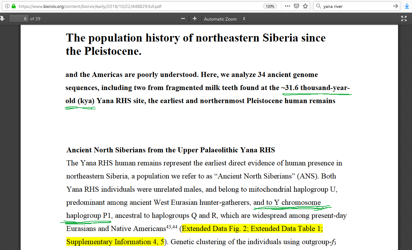This screenshot has height=250, width=412.
Task: Zoom out with the PDF minus button
Action: 183,19
